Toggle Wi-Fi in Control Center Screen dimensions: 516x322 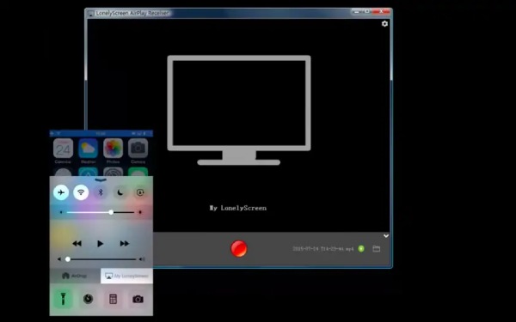click(81, 192)
